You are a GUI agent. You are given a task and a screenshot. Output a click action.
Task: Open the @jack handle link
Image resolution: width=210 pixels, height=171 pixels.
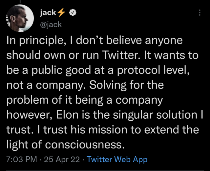click(x=51, y=24)
